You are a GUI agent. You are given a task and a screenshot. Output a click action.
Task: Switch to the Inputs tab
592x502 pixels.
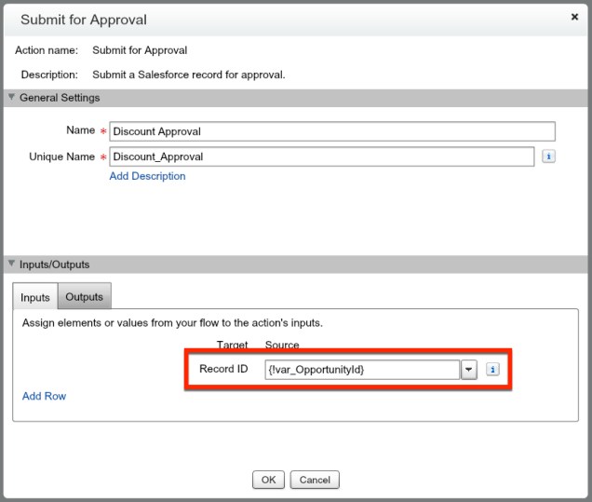pos(35,297)
